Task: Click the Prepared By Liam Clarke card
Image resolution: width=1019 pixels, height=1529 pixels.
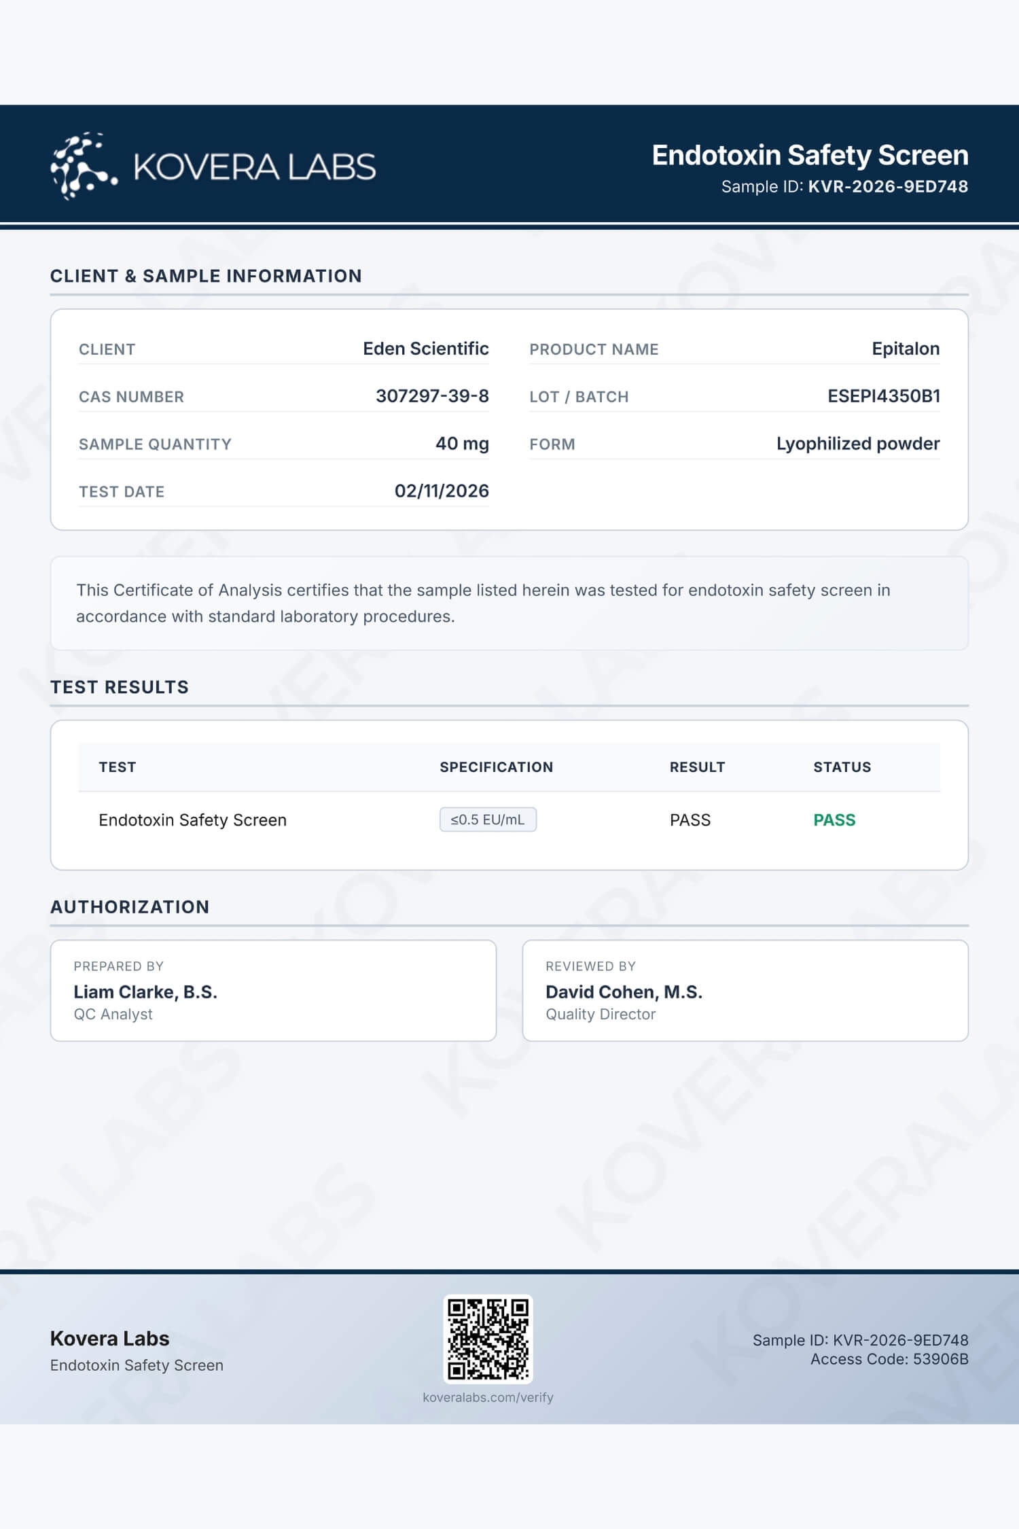Action: (273, 990)
